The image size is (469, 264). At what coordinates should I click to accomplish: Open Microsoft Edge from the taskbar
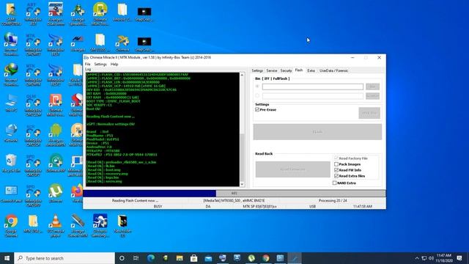(151, 258)
